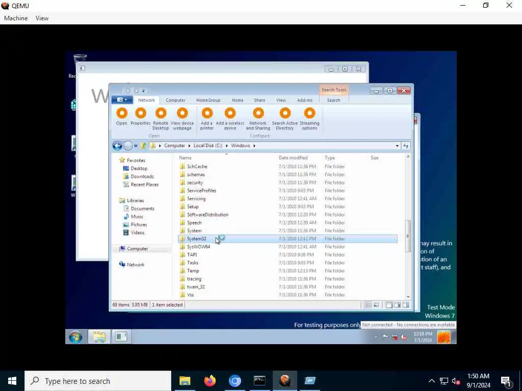Switch to the Share ribbon tab
This screenshot has height=391, width=522.
pos(259,100)
